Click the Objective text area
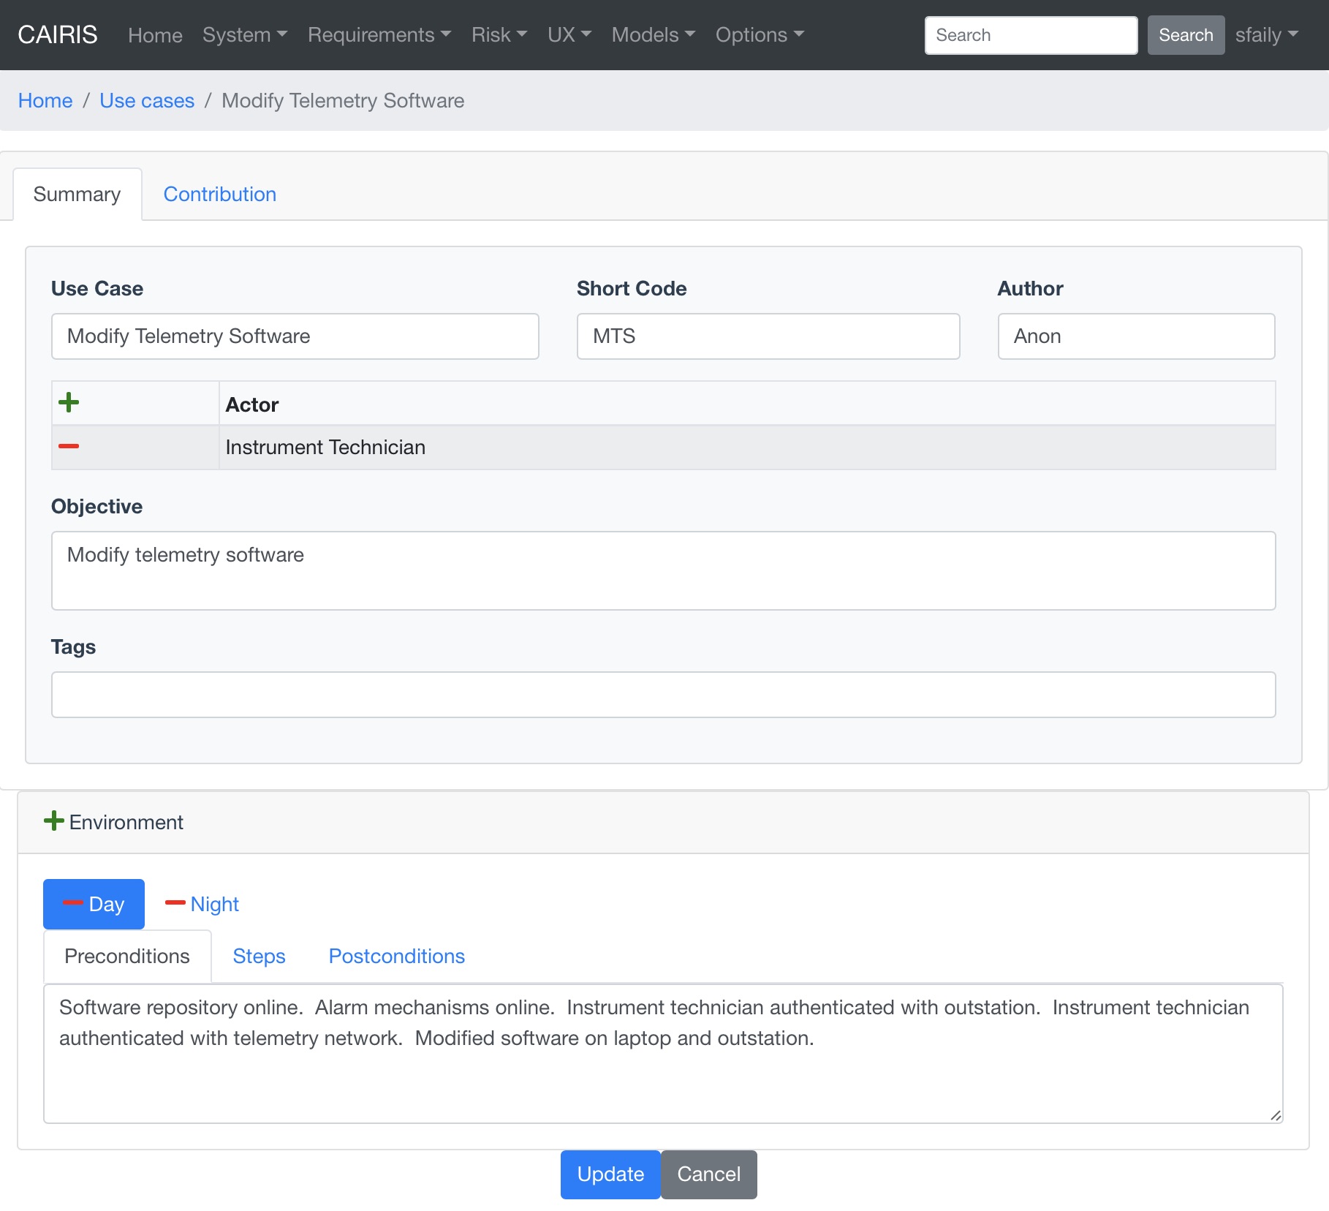 point(664,570)
